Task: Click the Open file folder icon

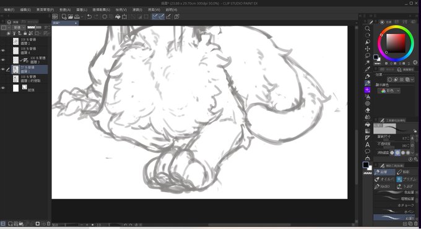Action: (x=71, y=17)
